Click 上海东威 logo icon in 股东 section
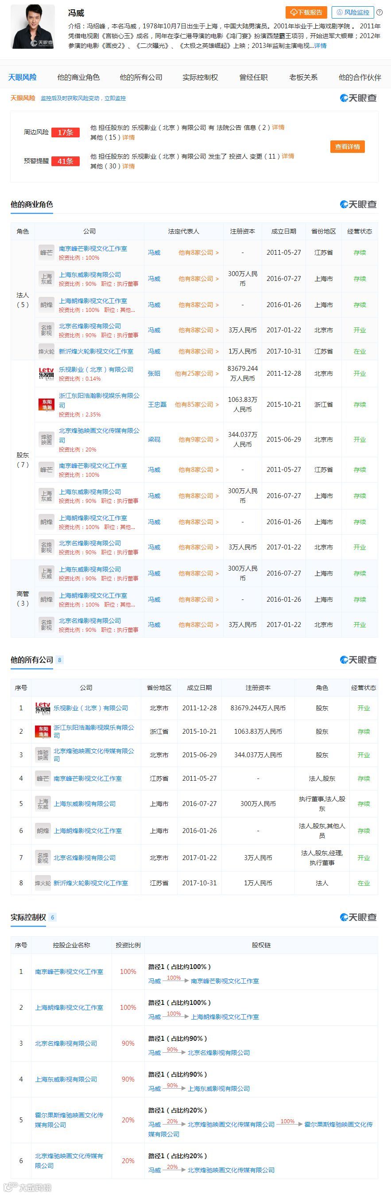This screenshot has height=1195, width=391. [46, 496]
